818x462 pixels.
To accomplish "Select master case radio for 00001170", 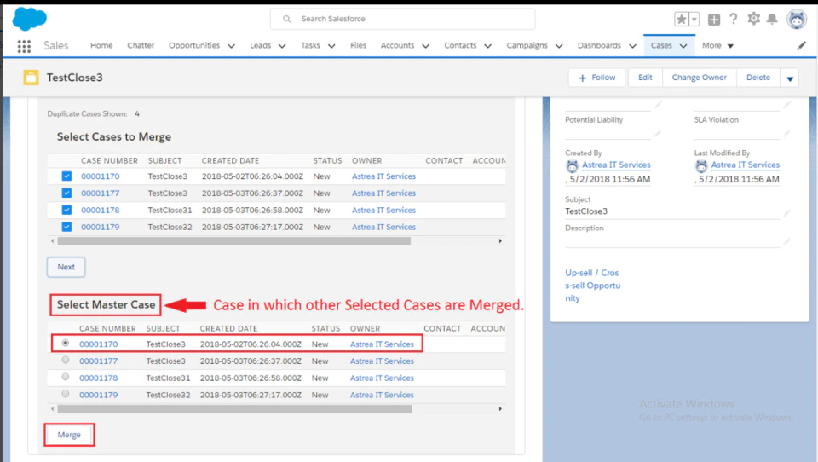I will [66, 343].
